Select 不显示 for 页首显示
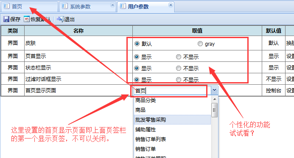 pyautogui.click(x=179, y=57)
